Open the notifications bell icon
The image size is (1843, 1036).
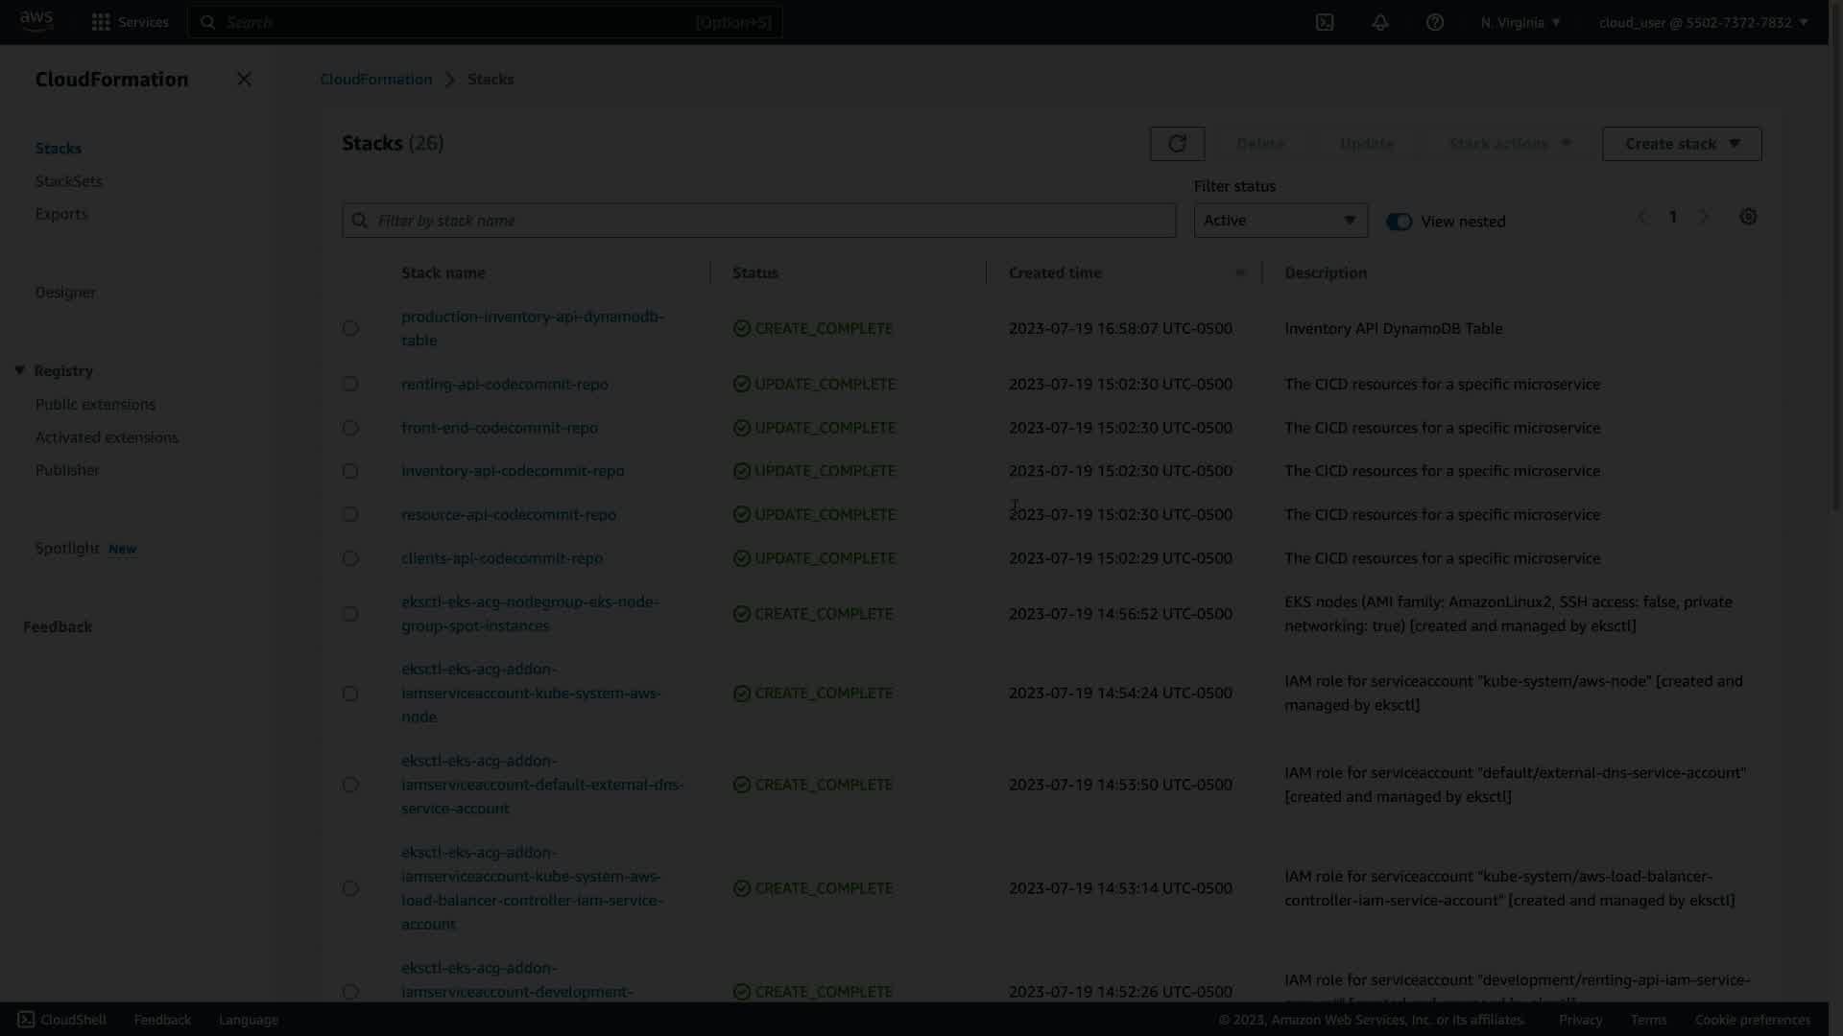tap(1380, 22)
